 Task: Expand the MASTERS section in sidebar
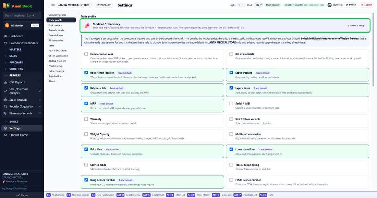[x=22, y=49]
